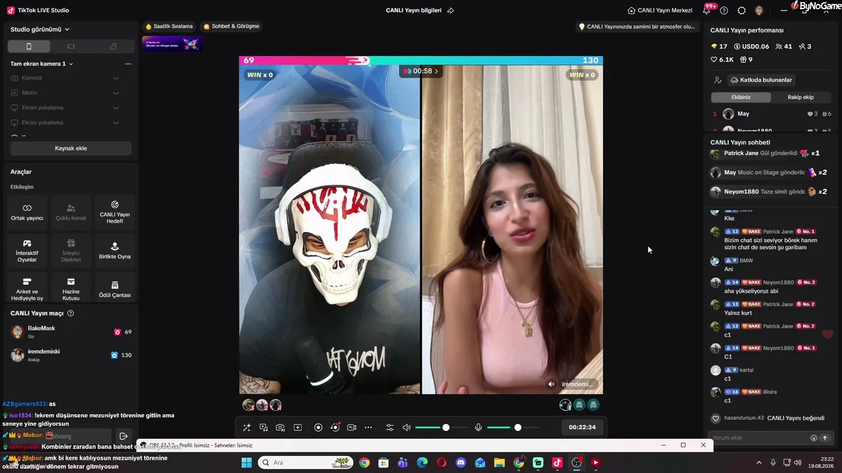Open the Windows Start menu

[x=247, y=462]
